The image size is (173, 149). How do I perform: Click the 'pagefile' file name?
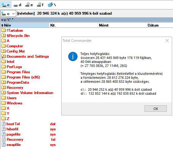pos(13,134)
